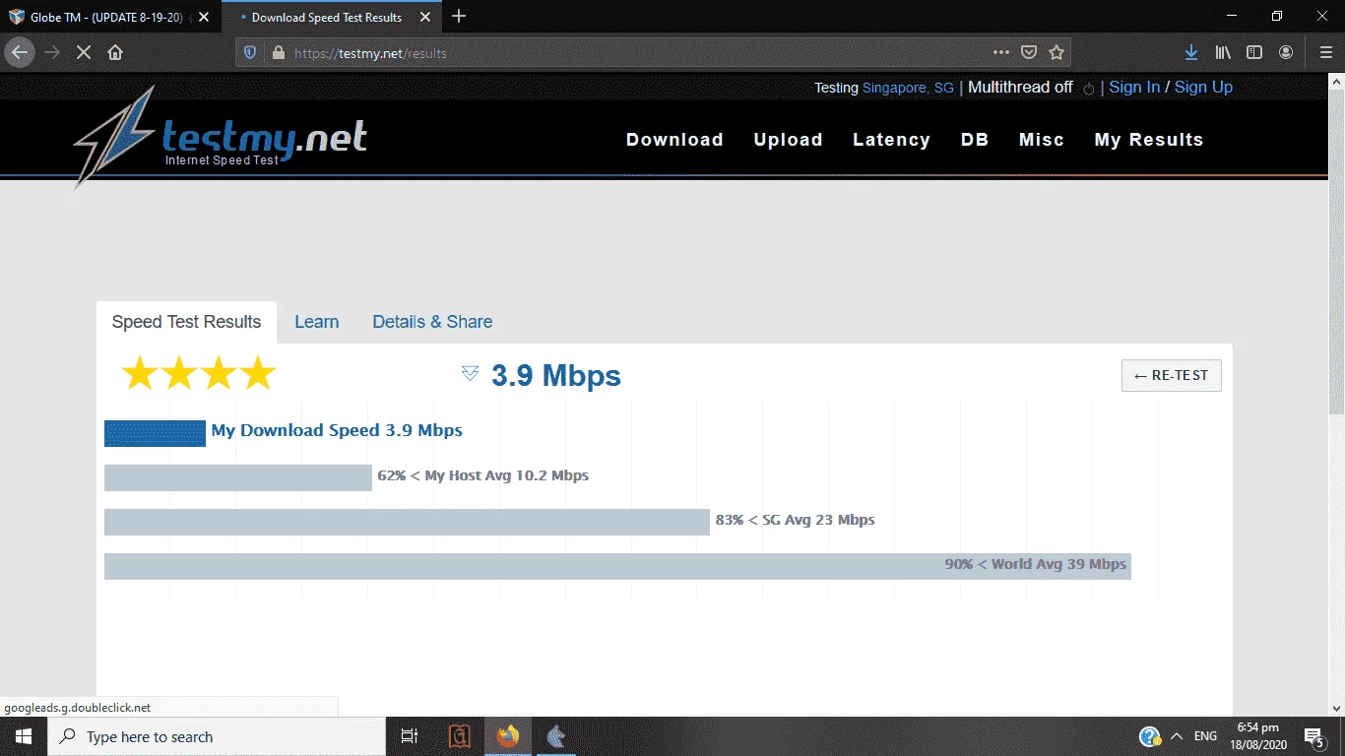Click the RE-TEST button

click(x=1172, y=375)
